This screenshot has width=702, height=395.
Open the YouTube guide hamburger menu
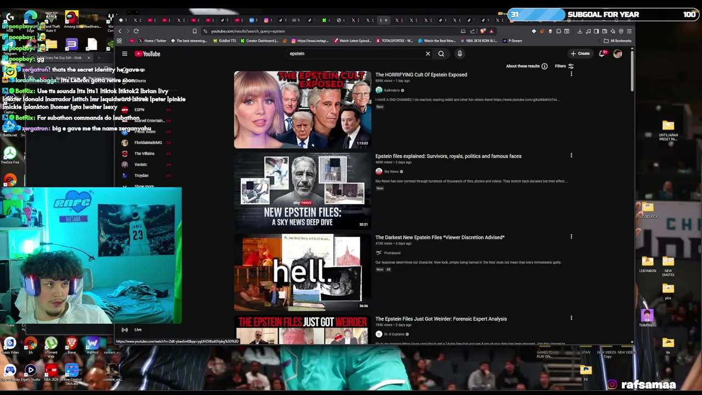tap(124, 54)
